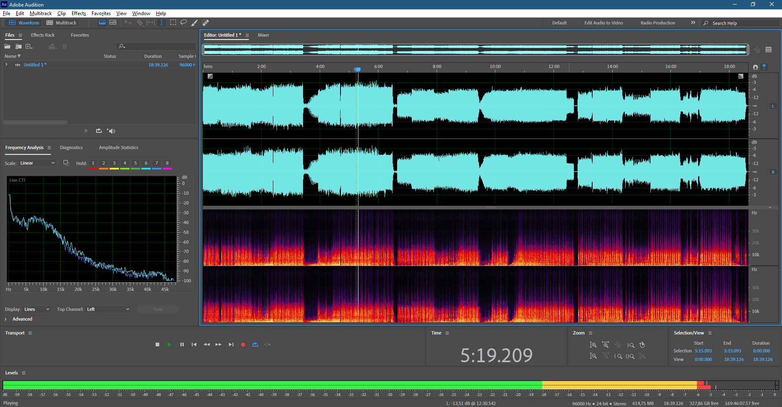Click the Play button in Transport
Screen dimensions: 782x407
(169, 345)
